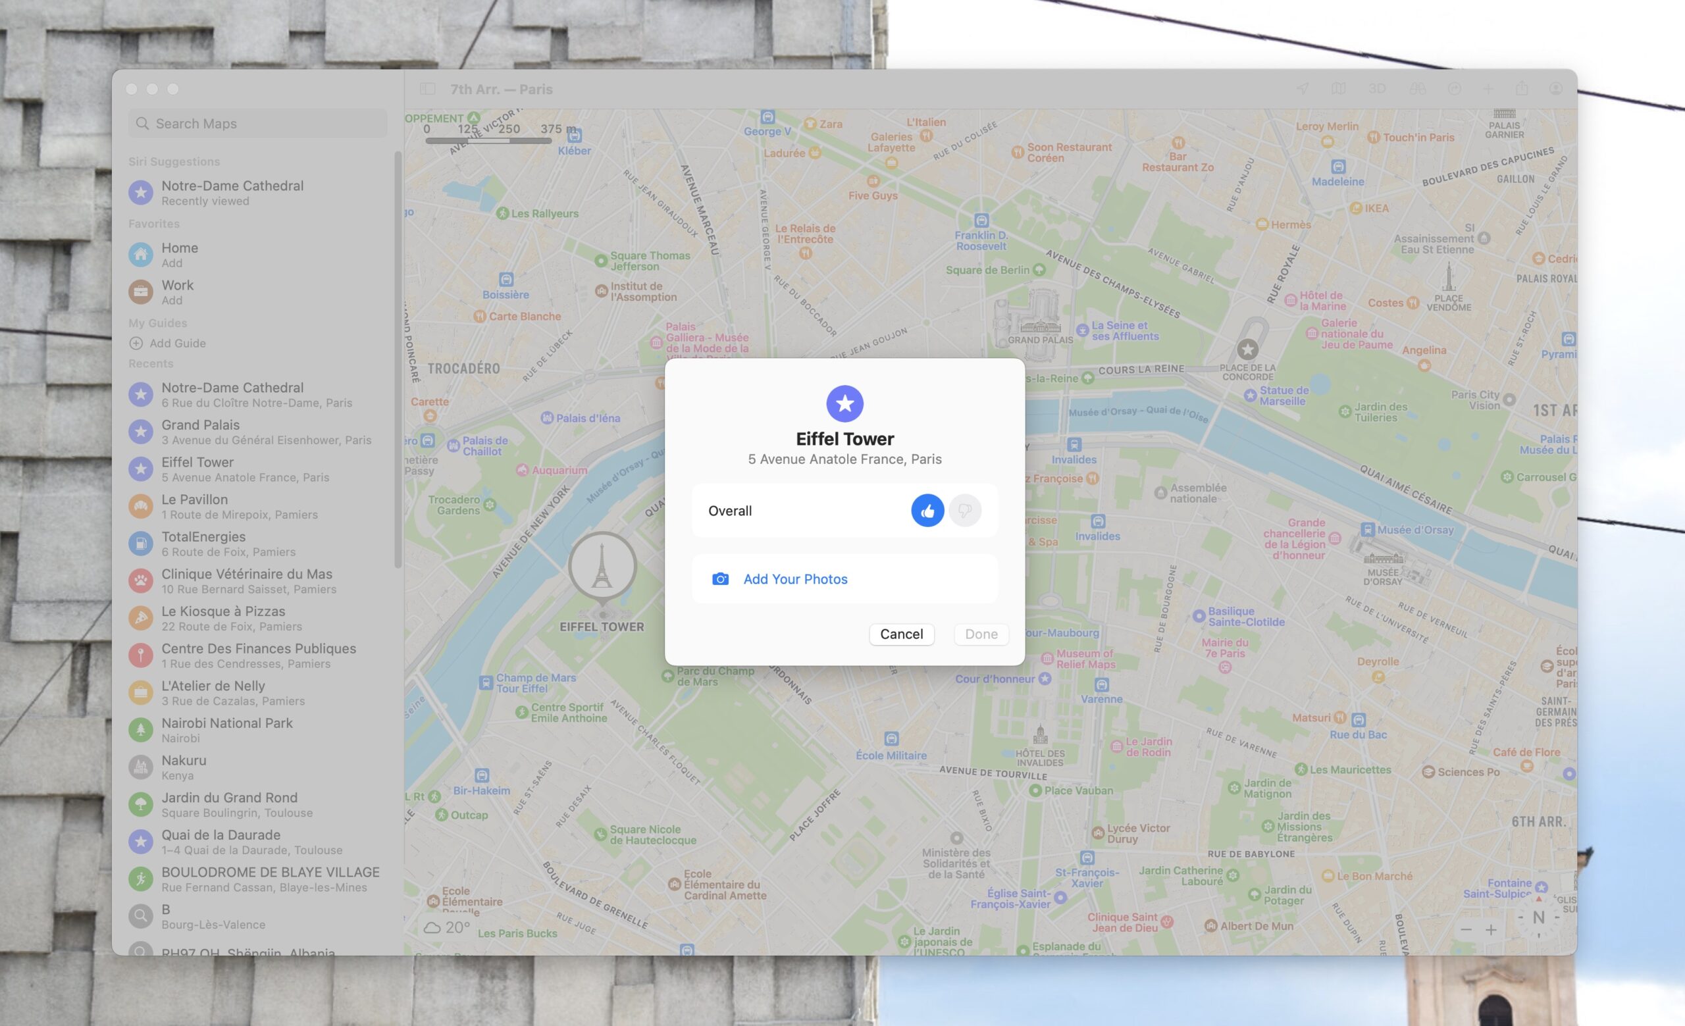Click the Eiffel Tower map landmark pin

tap(602, 566)
